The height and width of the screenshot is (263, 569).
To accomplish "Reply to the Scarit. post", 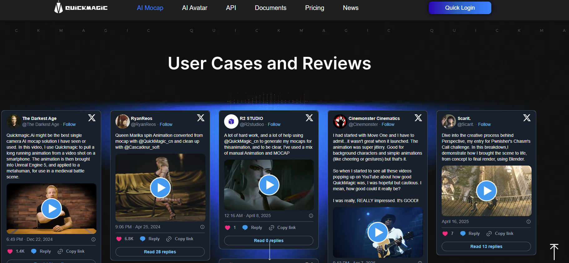I will (470, 234).
